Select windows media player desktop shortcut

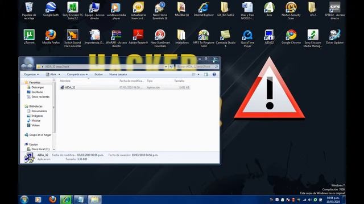click(116, 10)
